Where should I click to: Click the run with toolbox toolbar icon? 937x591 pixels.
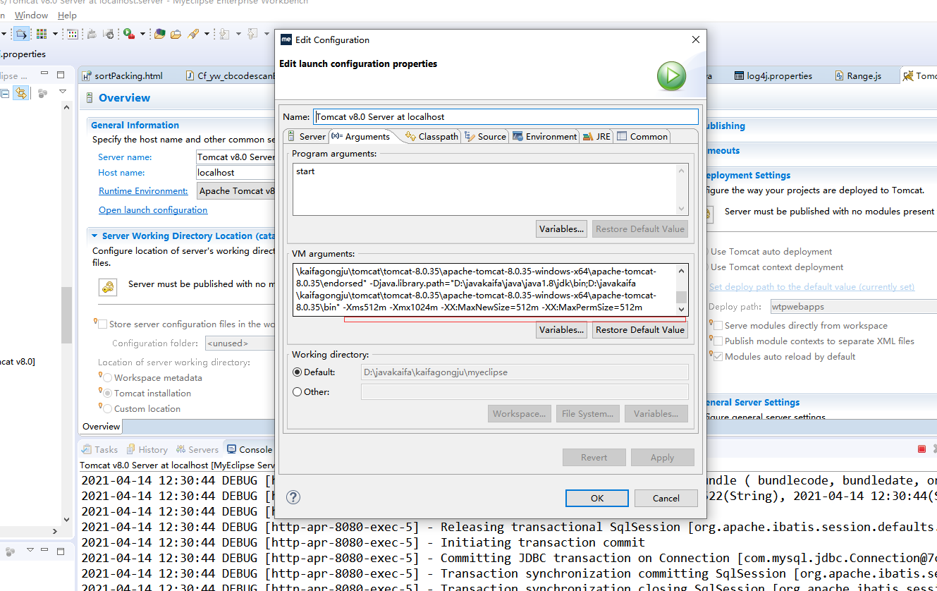(x=129, y=34)
